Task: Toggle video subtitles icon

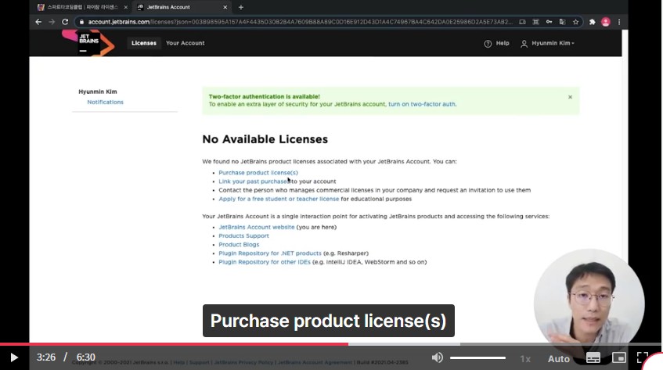Action: click(x=593, y=357)
